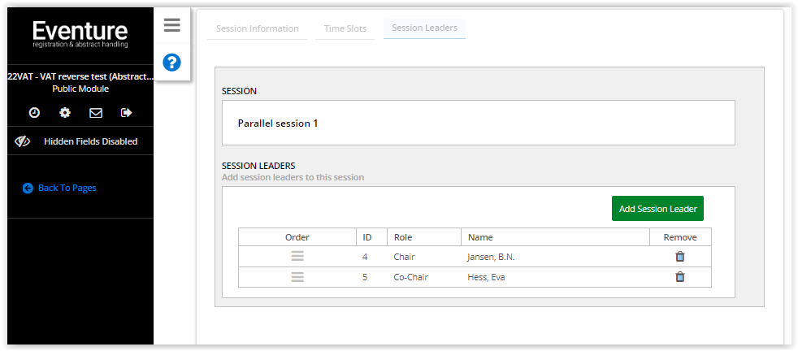Switch to Session Information tab
798x351 pixels.
[257, 29]
